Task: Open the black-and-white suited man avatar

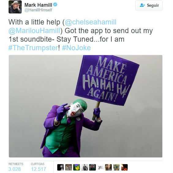Action: [85, 167]
